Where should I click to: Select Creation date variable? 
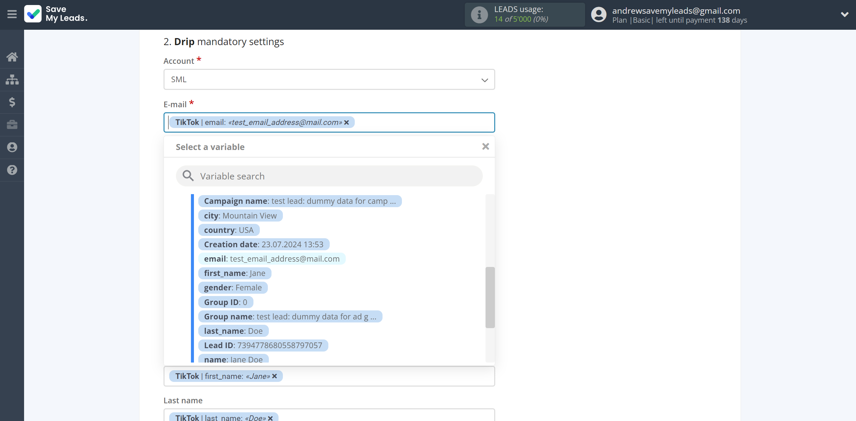pos(264,245)
